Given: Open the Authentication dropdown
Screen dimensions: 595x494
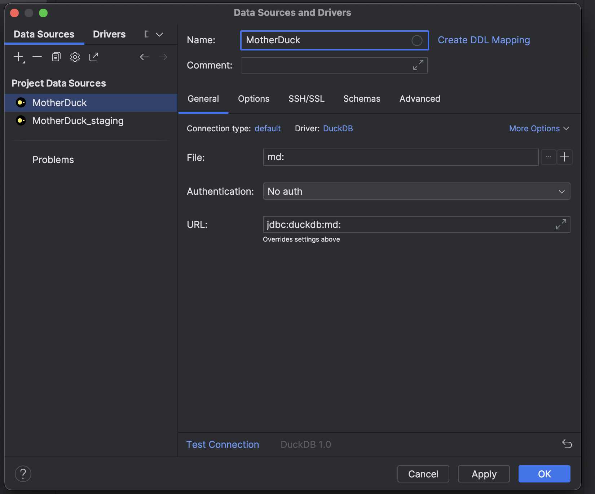Looking at the screenshot, I should [416, 191].
